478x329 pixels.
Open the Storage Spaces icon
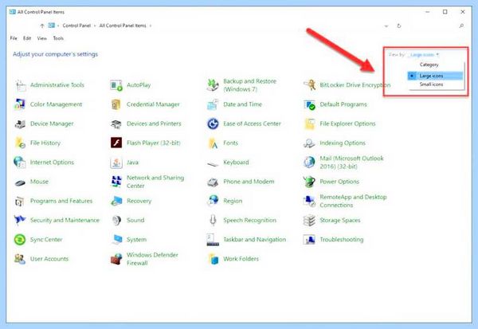tap(309, 221)
